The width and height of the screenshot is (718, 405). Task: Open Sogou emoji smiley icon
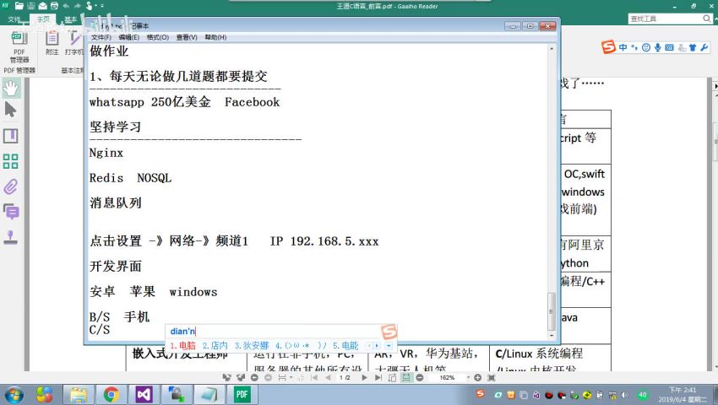[645, 47]
